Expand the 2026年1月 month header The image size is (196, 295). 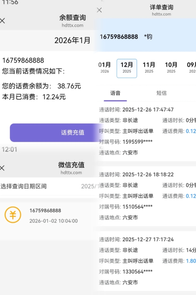(72, 40)
